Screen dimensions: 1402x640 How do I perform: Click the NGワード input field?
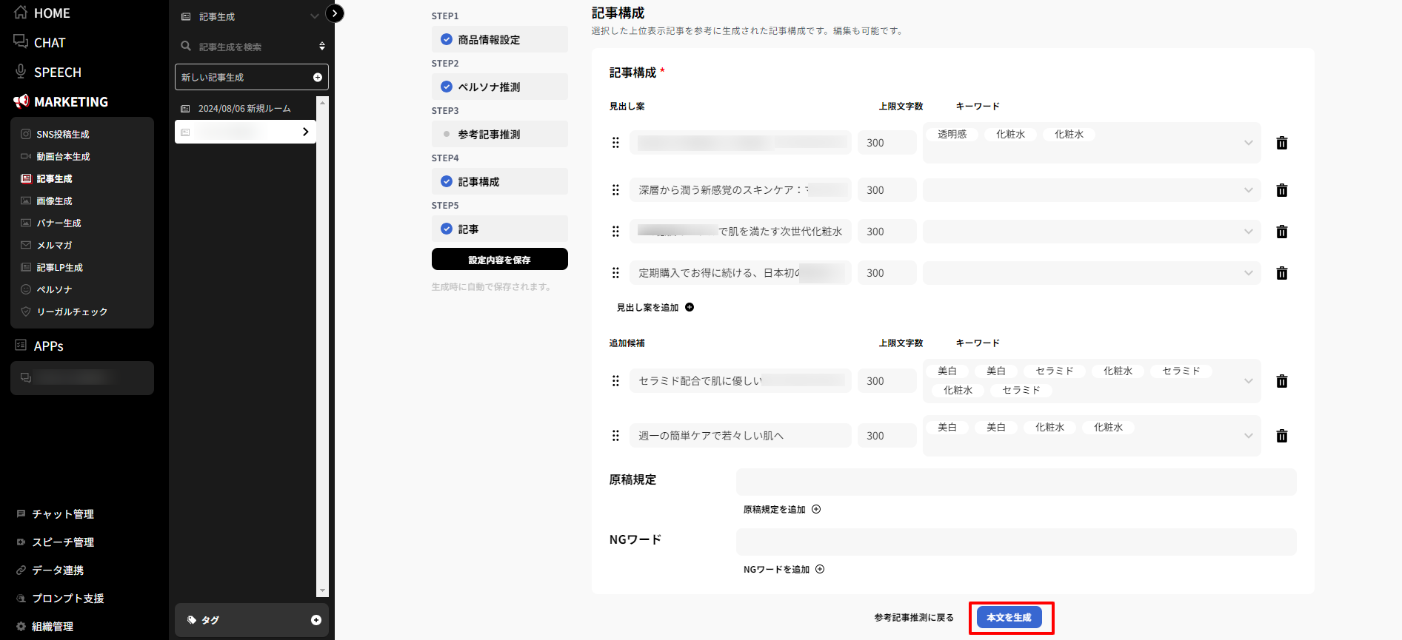1015,542
